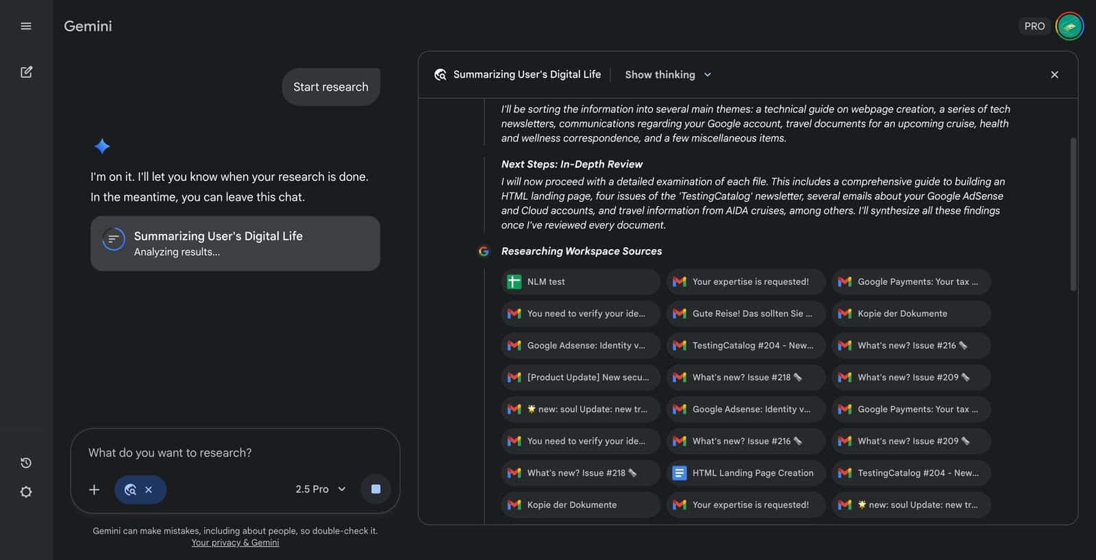The width and height of the screenshot is (1096, 560).
Task: Open HTML Landing Page Creation document source
Action: 745,473
